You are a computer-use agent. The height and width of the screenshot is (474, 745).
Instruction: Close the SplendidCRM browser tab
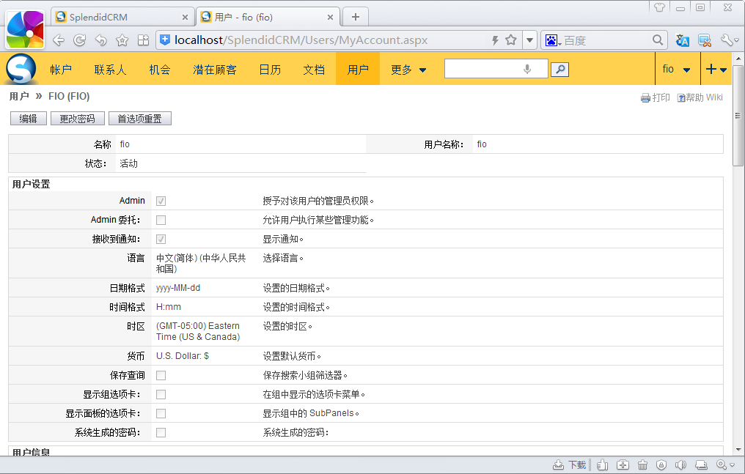tap(185, 18)
